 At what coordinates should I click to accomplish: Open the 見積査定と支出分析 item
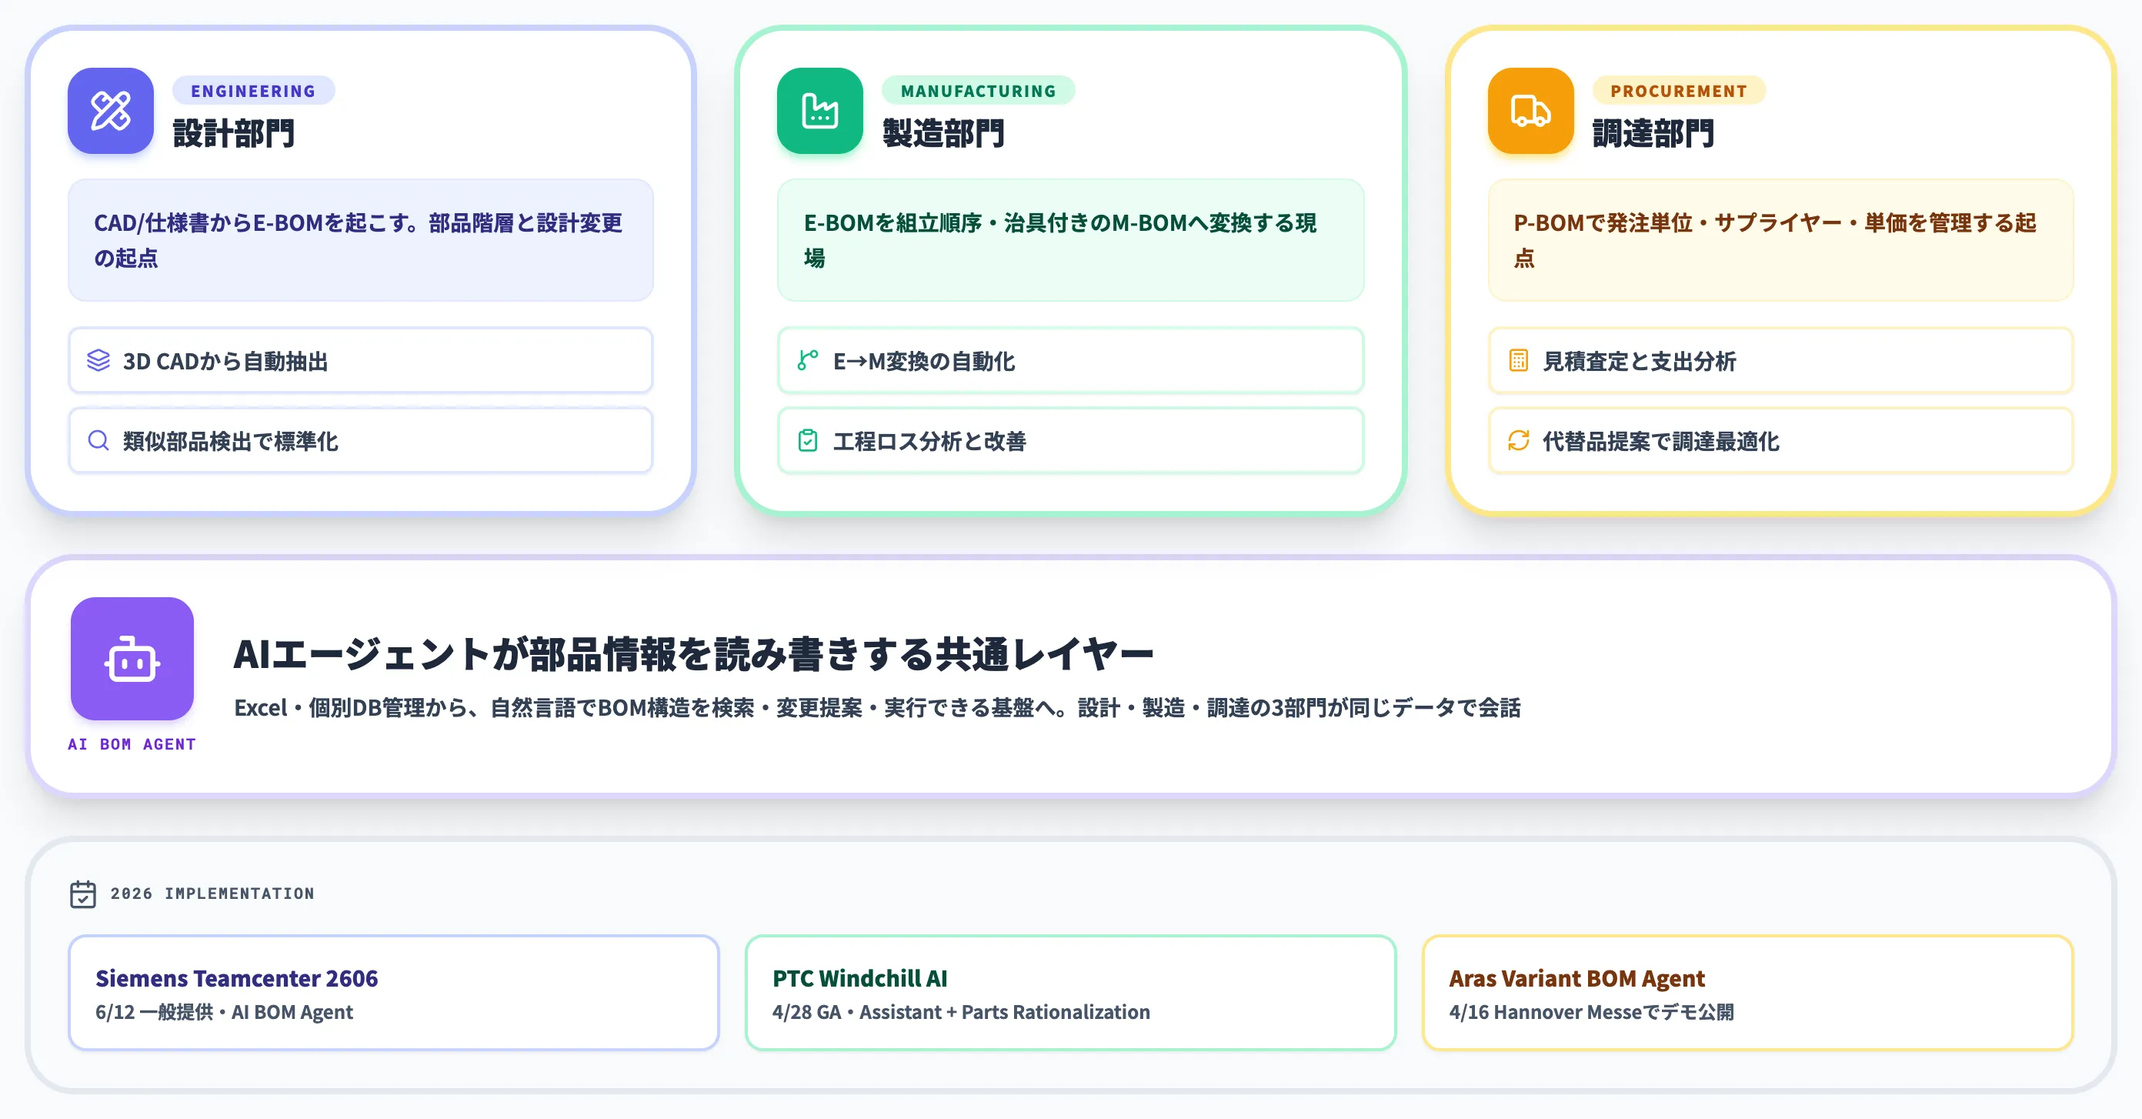pyautogui.click(x=1781, y=360)
